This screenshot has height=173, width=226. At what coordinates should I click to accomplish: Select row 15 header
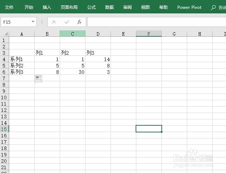4,129
